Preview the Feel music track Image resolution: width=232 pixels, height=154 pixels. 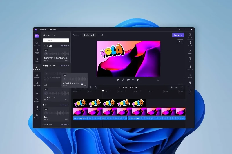click(46, 113)
